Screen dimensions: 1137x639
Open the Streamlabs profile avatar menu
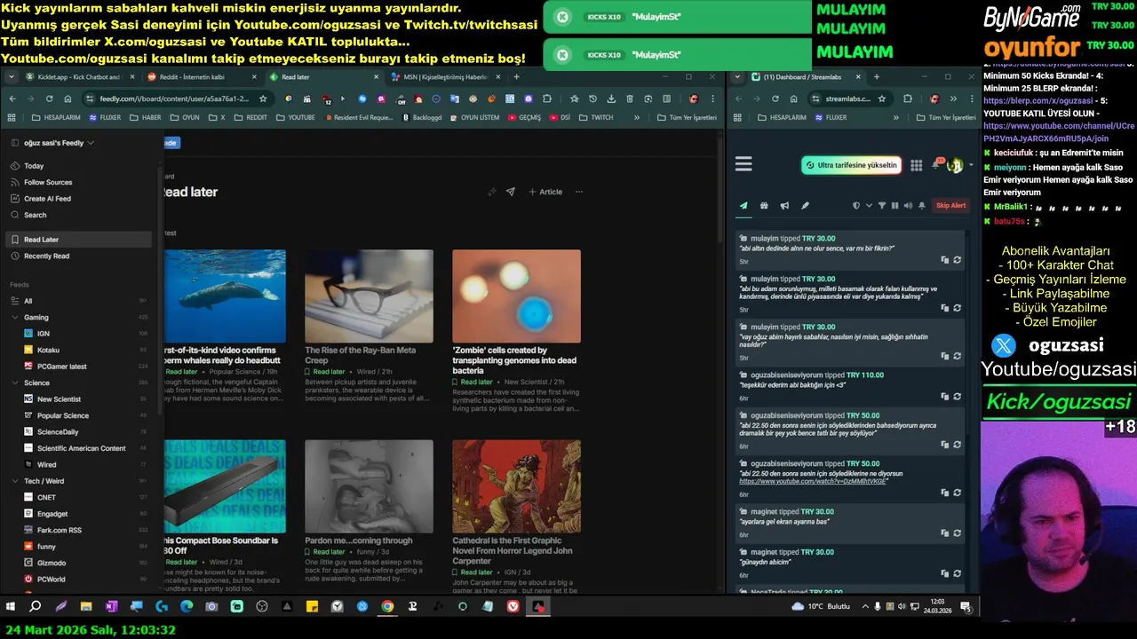click(x=956, y=165)
